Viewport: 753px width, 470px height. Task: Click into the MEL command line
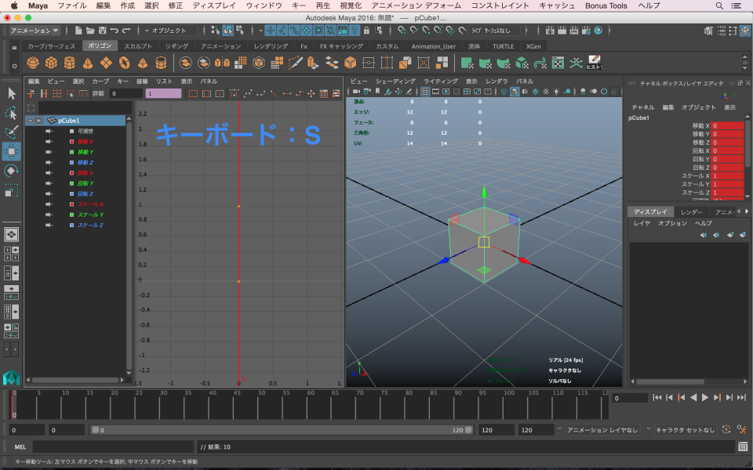(x=113, y=447)
